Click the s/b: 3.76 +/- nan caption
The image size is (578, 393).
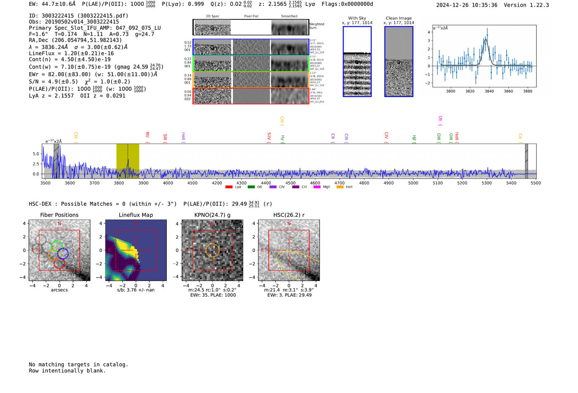[136, 290]
